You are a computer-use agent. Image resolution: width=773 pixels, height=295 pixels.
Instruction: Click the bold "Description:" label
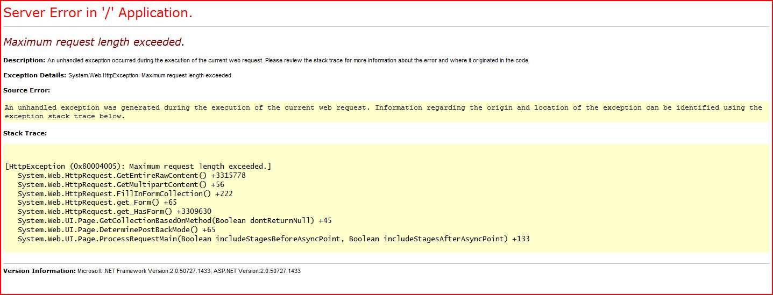coord(24,60)
